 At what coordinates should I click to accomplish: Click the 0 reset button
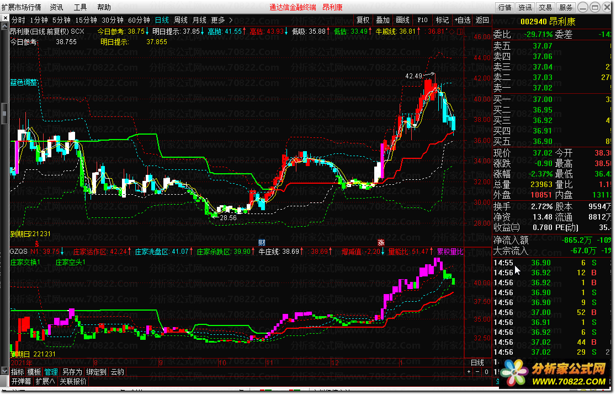coord(486,372)
